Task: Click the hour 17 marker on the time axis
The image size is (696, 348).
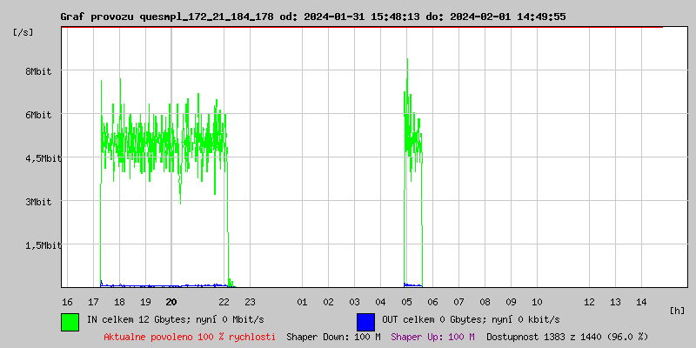Action: (93, 302)
